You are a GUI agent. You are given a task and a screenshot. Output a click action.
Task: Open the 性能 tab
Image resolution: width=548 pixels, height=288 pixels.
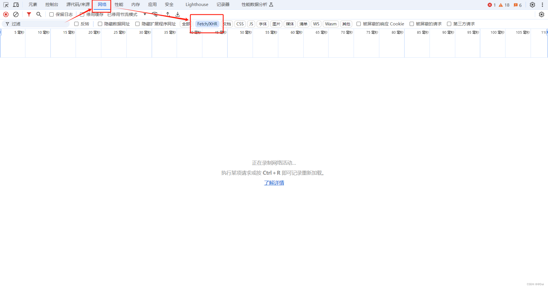click(x=119, y=5)
